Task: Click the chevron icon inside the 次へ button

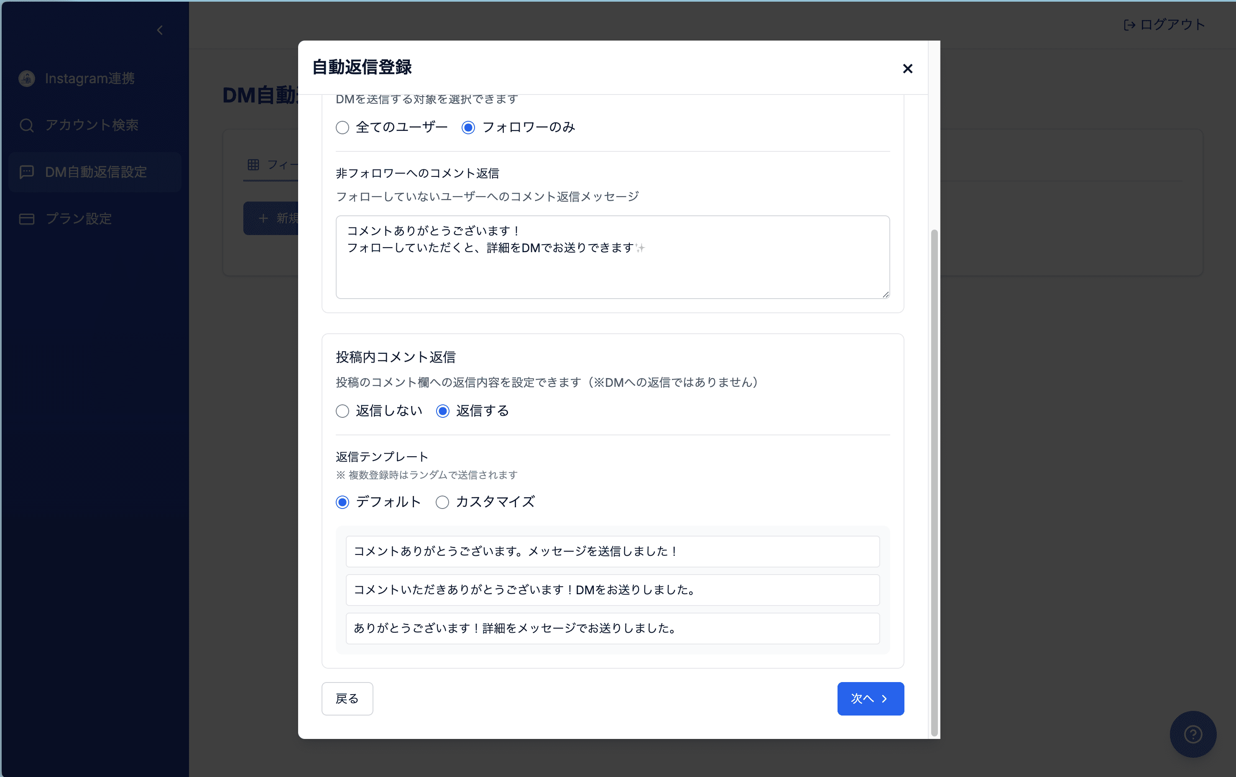Action: [x=884, y=698]
